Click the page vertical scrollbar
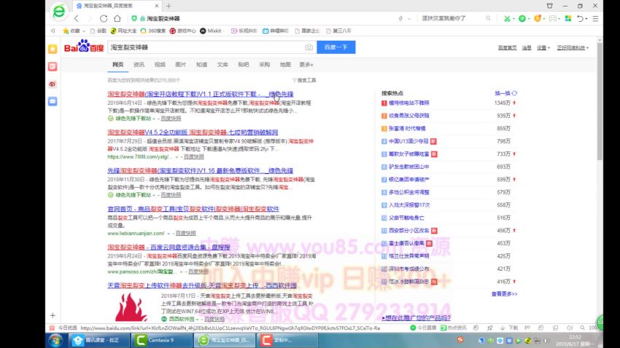 pos(600,100)
